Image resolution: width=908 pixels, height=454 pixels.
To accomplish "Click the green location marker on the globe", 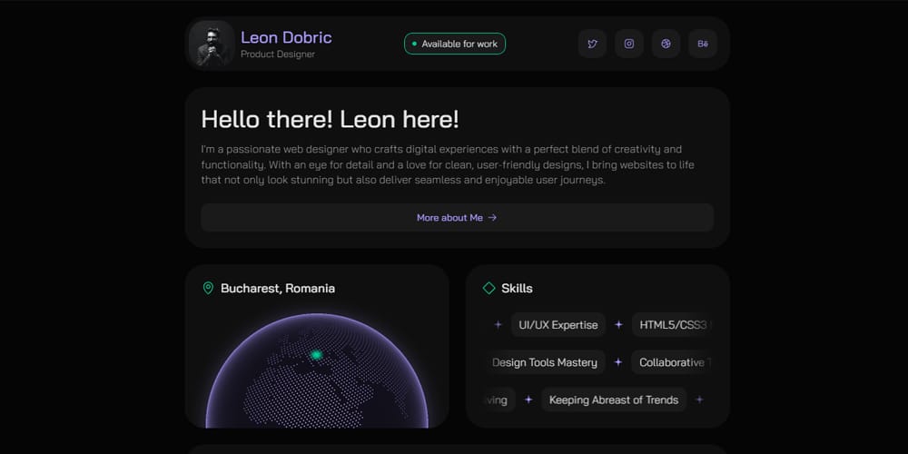I will point(317,355).
